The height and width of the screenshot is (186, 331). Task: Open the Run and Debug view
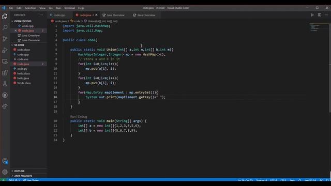[x=5, y=50]
